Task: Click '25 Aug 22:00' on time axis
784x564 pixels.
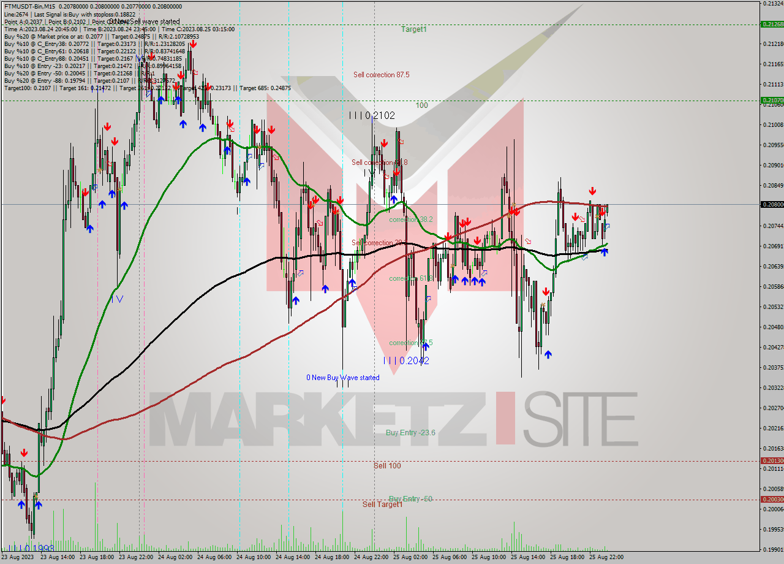Action: click(606, 558)
